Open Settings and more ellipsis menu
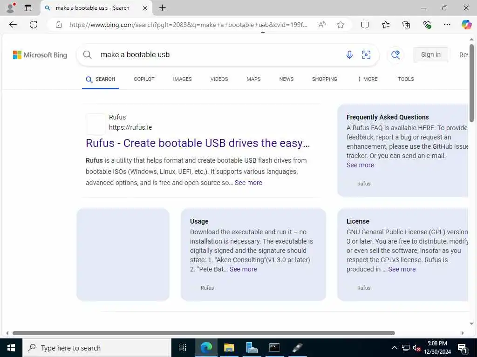 pyautogui.click(x=447, y=25)
